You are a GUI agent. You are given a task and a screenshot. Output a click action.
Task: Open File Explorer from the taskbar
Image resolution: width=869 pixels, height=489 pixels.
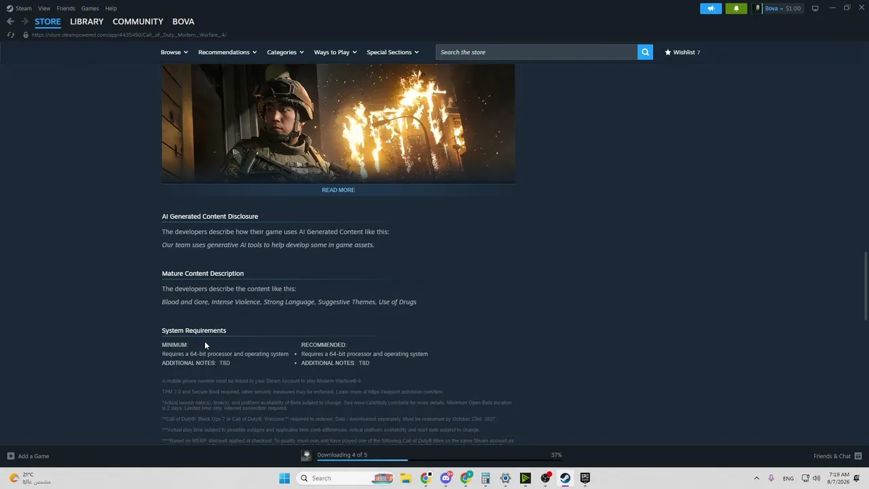click(x=406, y=478)
